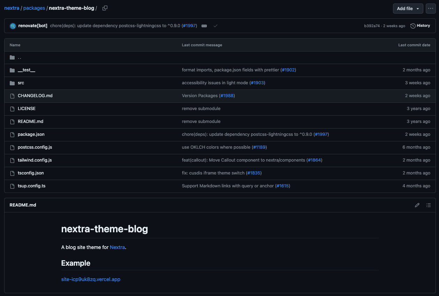Open the __test__ folder

tap(27, 70)
